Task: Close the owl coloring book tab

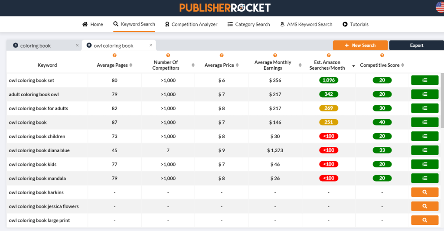Action: 151,46
